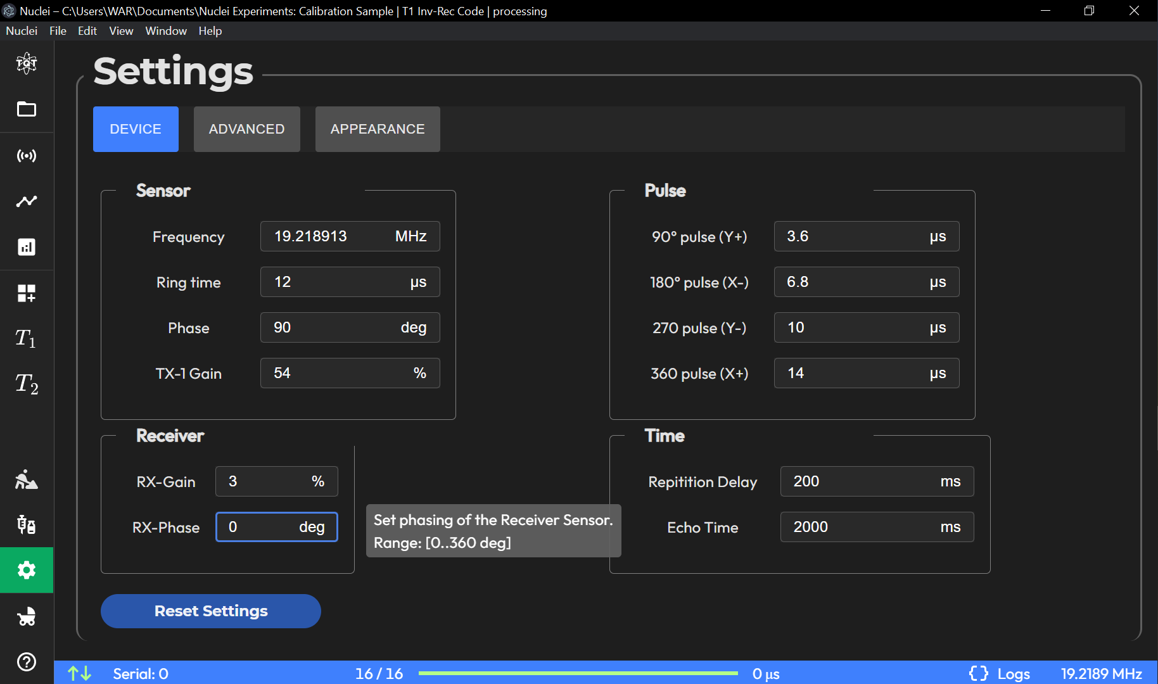This screenshot has width=1158, height=684.
Task: Open the add widgets grid icon
Action: (x=27, y=293)
